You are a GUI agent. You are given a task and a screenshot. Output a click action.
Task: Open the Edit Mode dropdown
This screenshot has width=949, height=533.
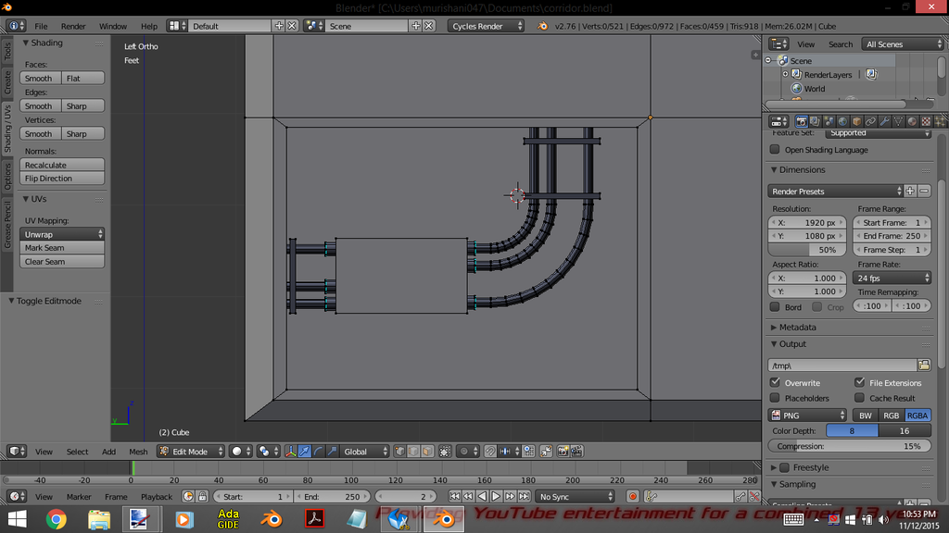191,452
